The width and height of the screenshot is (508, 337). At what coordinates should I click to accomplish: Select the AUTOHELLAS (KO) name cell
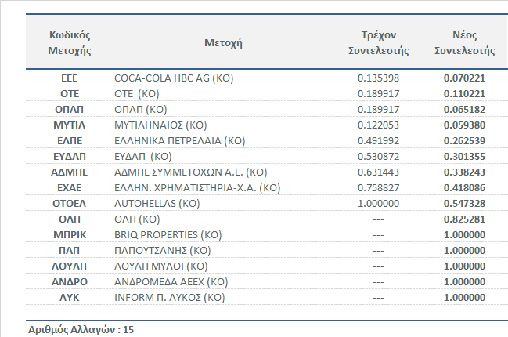coord(158,204)
